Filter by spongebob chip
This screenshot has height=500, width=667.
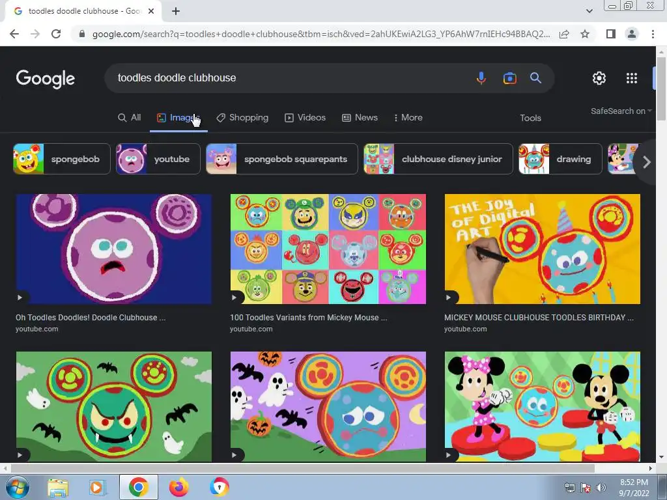click(x=62, y=159)
